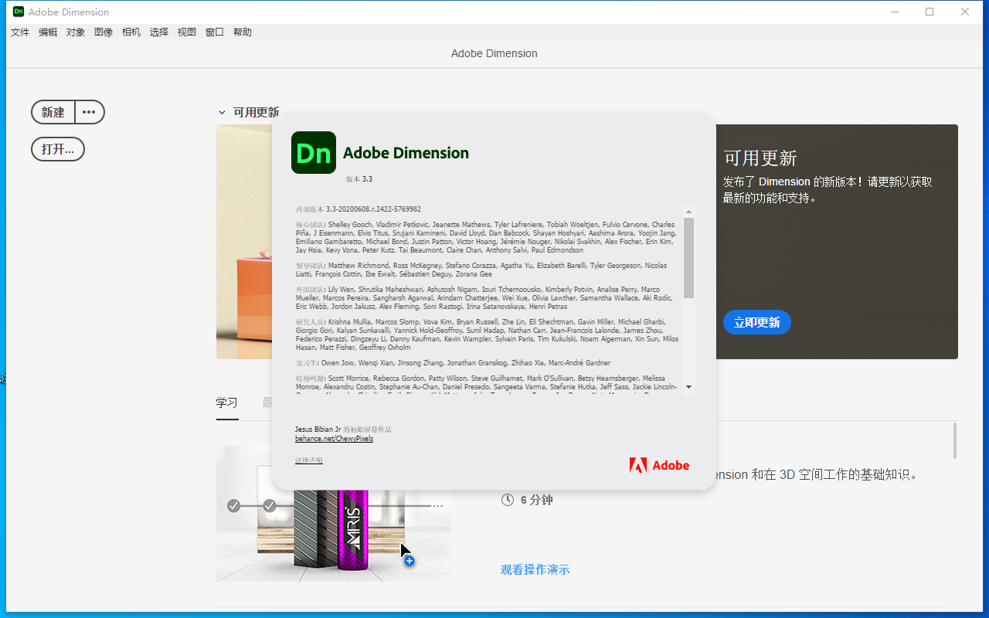Click the 立即更新 button
989x618 pixels.
(756, 322)
